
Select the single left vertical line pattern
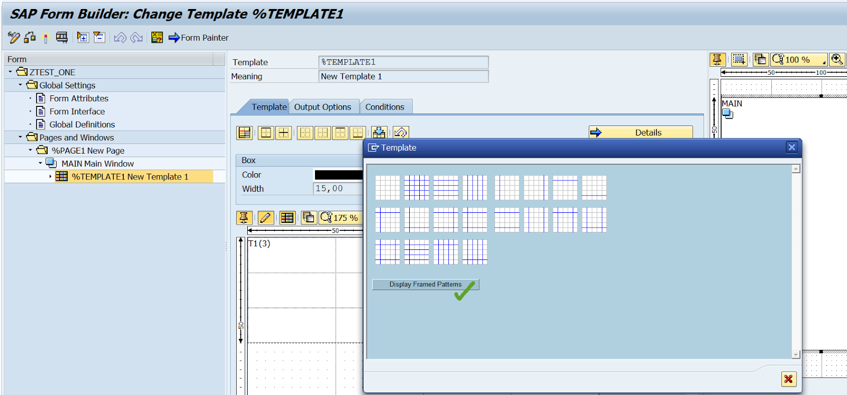[x=507, y=187]
